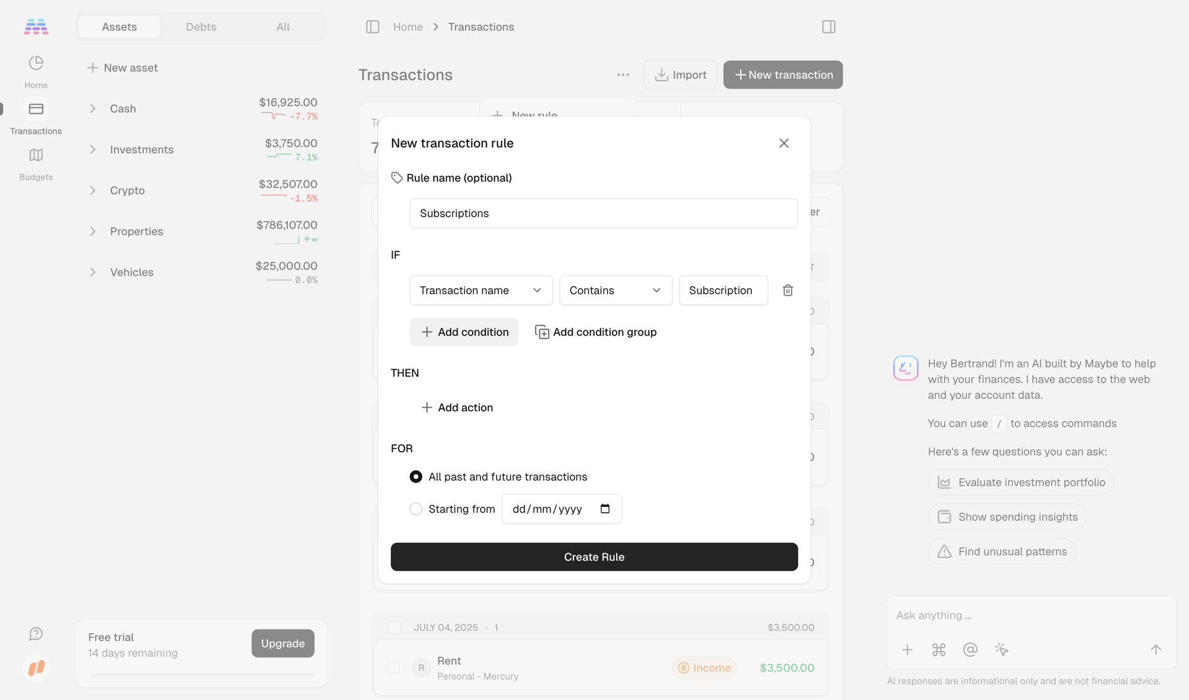Image resolution: width=1189 pixels, height=700 pixels.
Task: Collapse the sidebar using the panel icon
Action: click(373, 27)
